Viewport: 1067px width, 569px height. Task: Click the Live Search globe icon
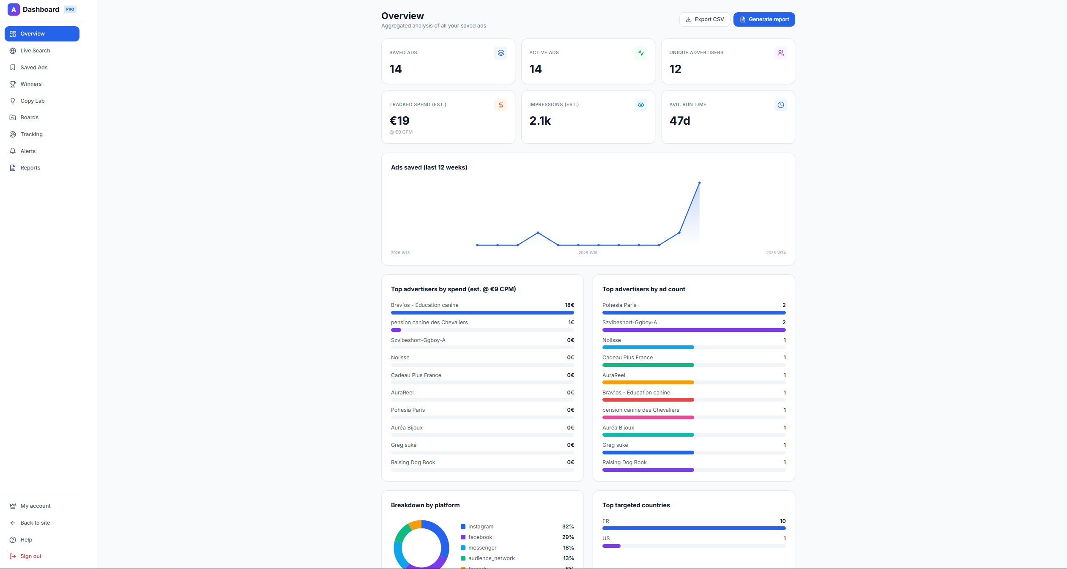click(13, 51)
